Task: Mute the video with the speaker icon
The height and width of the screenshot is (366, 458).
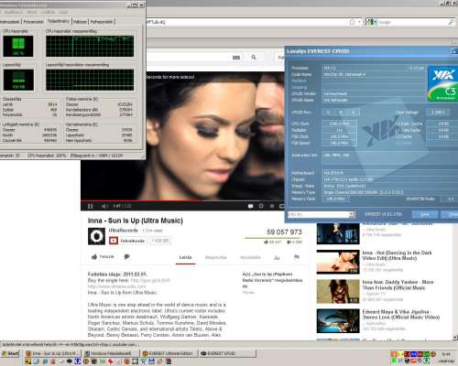Action: click(x=104, y=206)
